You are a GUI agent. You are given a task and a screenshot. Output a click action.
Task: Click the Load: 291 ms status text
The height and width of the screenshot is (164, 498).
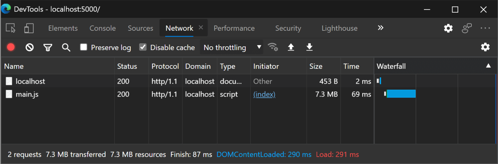point(337,154)
